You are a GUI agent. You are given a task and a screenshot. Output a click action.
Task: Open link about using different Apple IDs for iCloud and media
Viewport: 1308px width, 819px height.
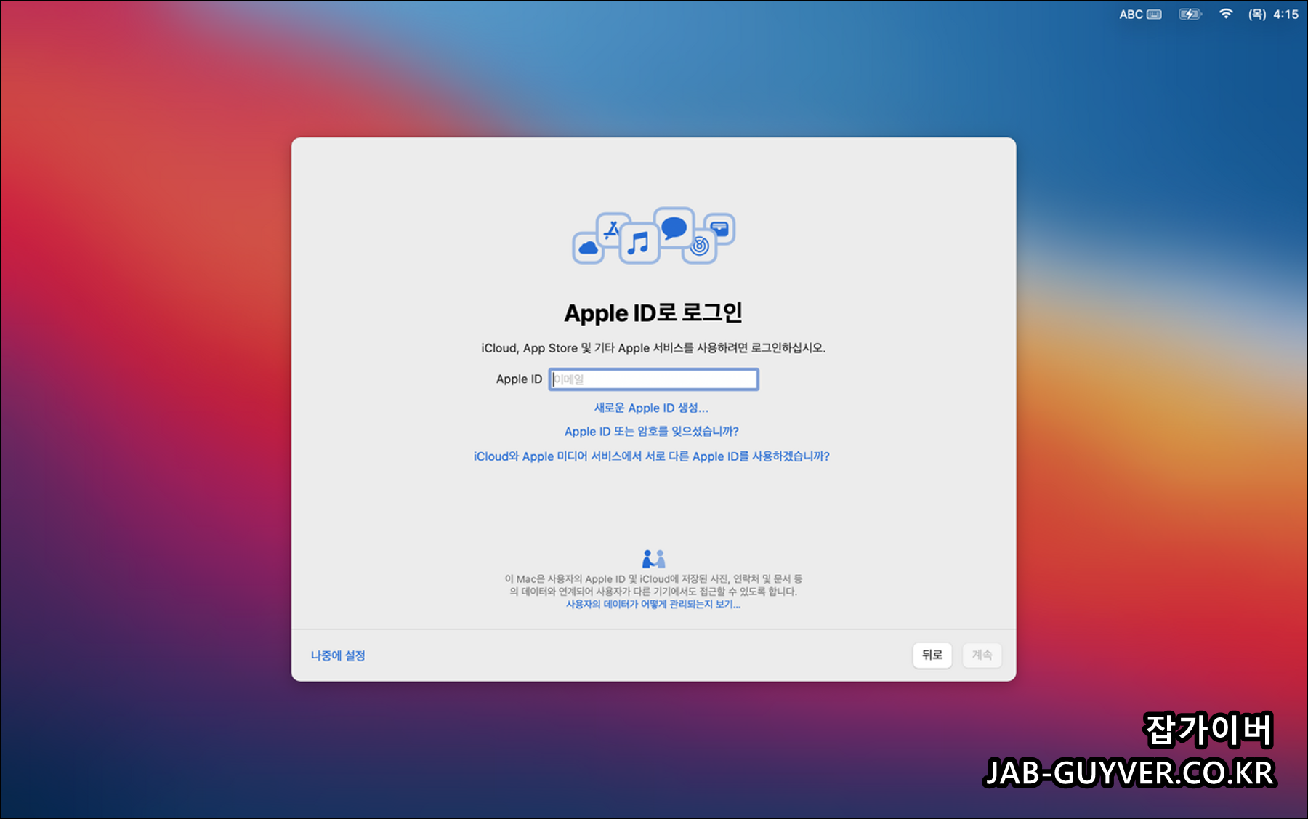[651, 456]
